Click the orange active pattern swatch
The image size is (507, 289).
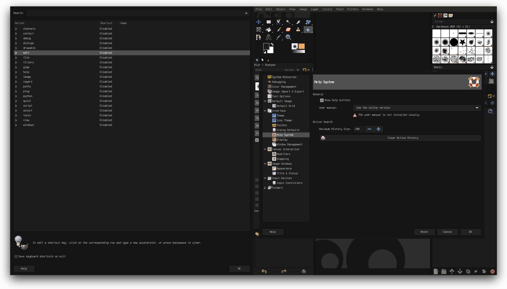pyautogui.click(x=302, y=46)
